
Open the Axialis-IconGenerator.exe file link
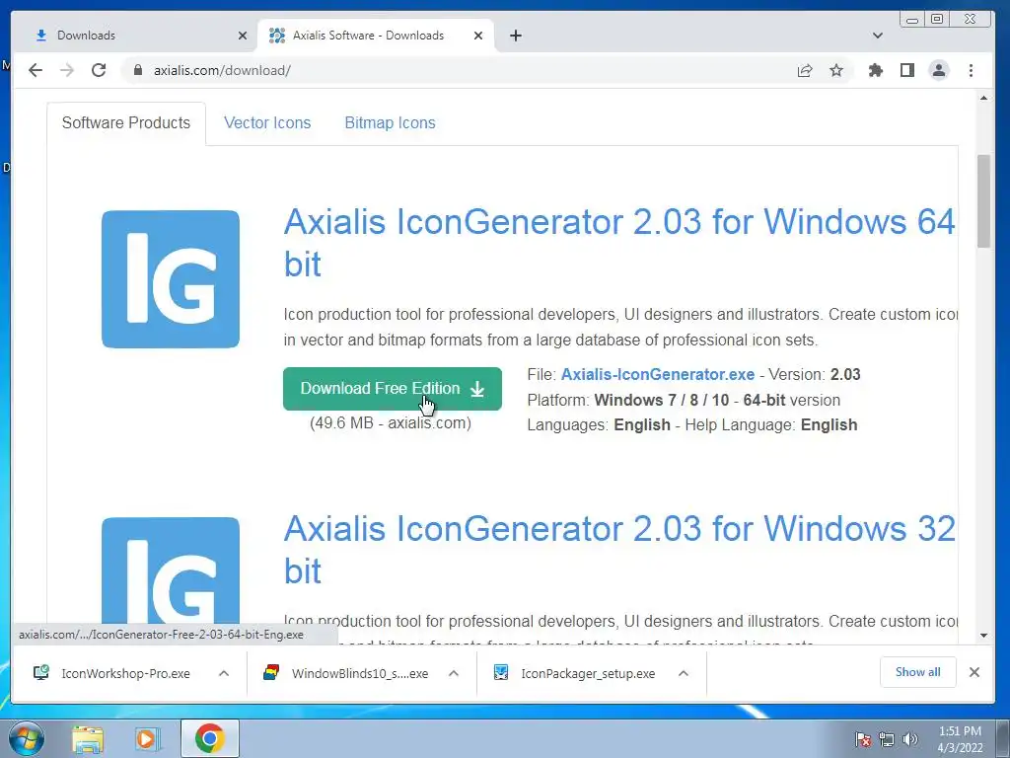pyautogui.click(x=658, y=374)
